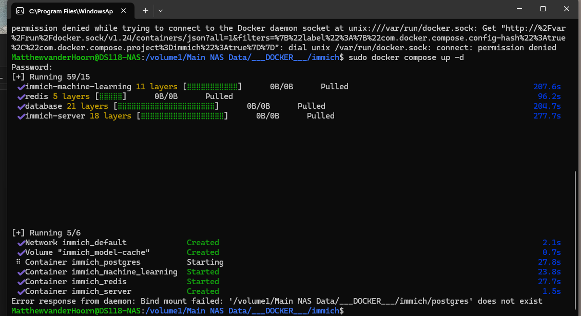Click "immich-server" in the pull list
581x316 pixels.
(x=55, y=116)
